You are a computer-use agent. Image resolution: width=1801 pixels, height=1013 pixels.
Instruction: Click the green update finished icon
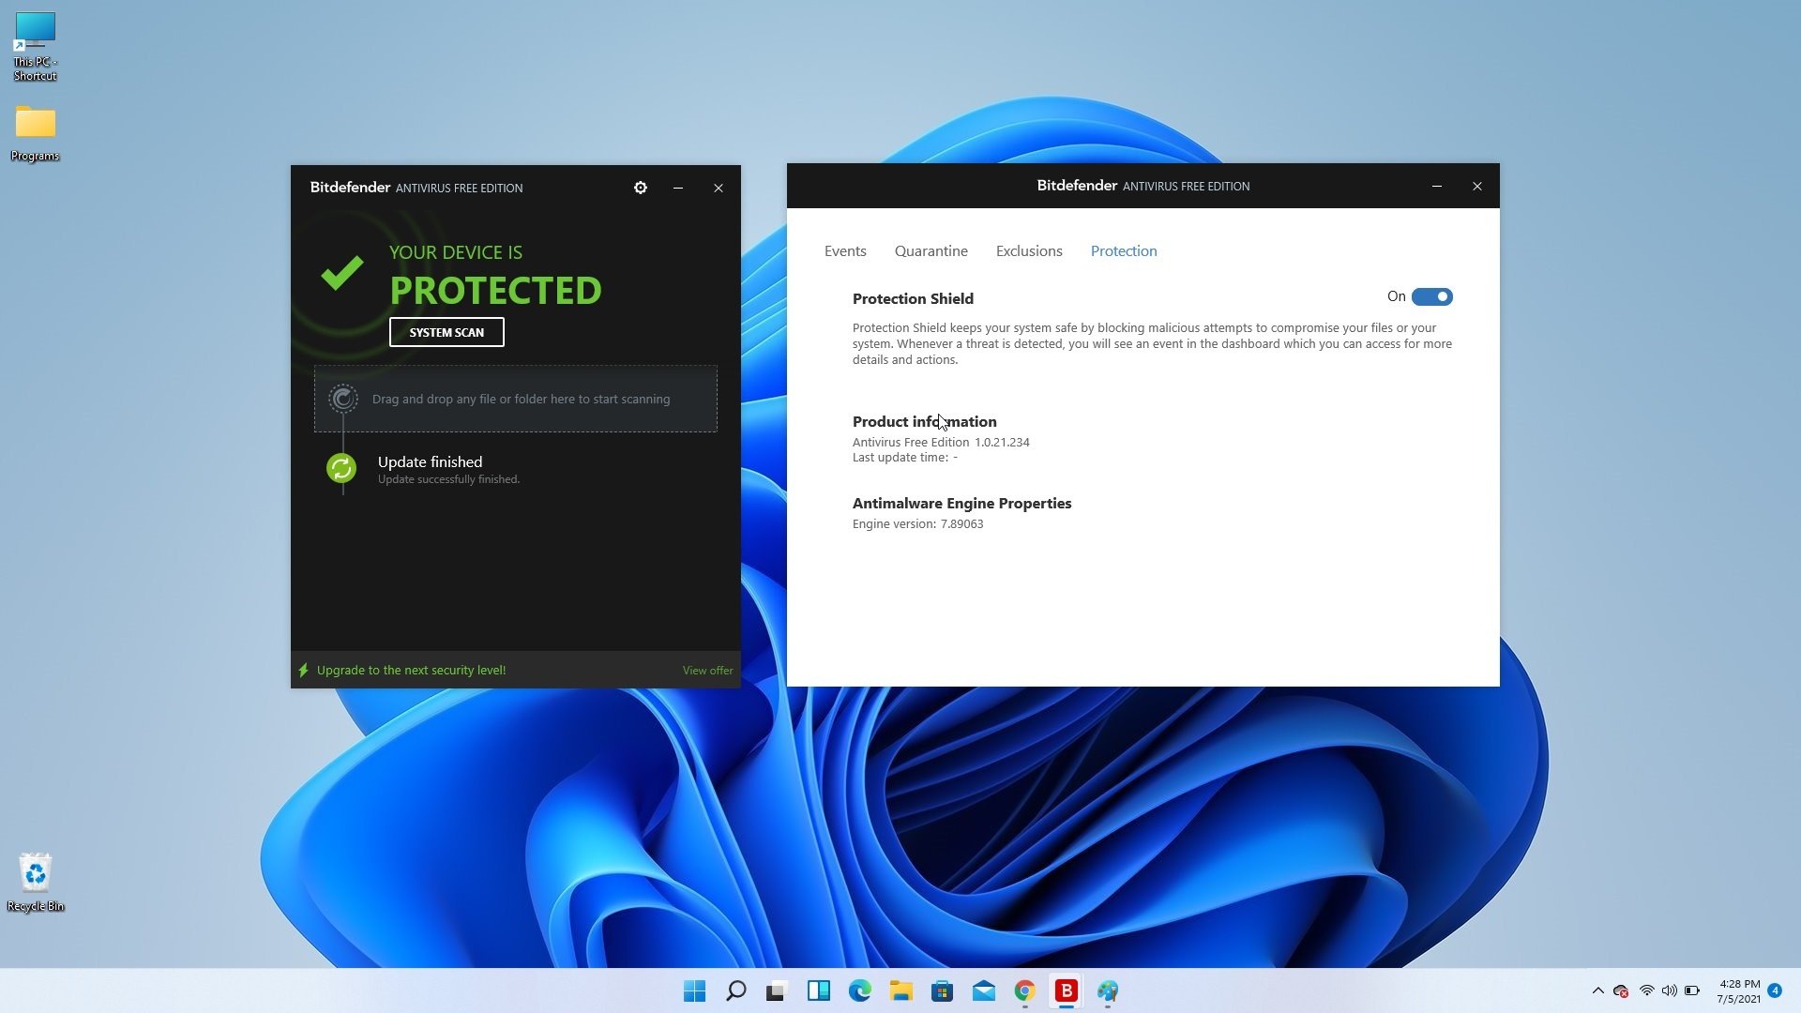point(341,467)
